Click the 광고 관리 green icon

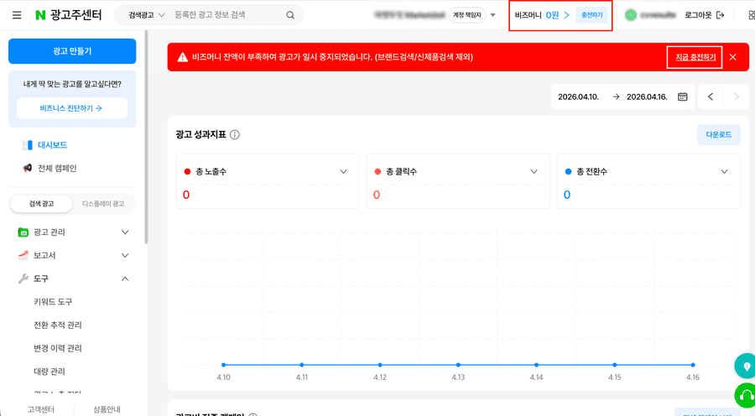pos(23,232)
